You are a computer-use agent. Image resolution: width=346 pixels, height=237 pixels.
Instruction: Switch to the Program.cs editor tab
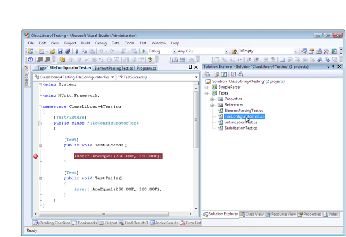pos(146,68)
